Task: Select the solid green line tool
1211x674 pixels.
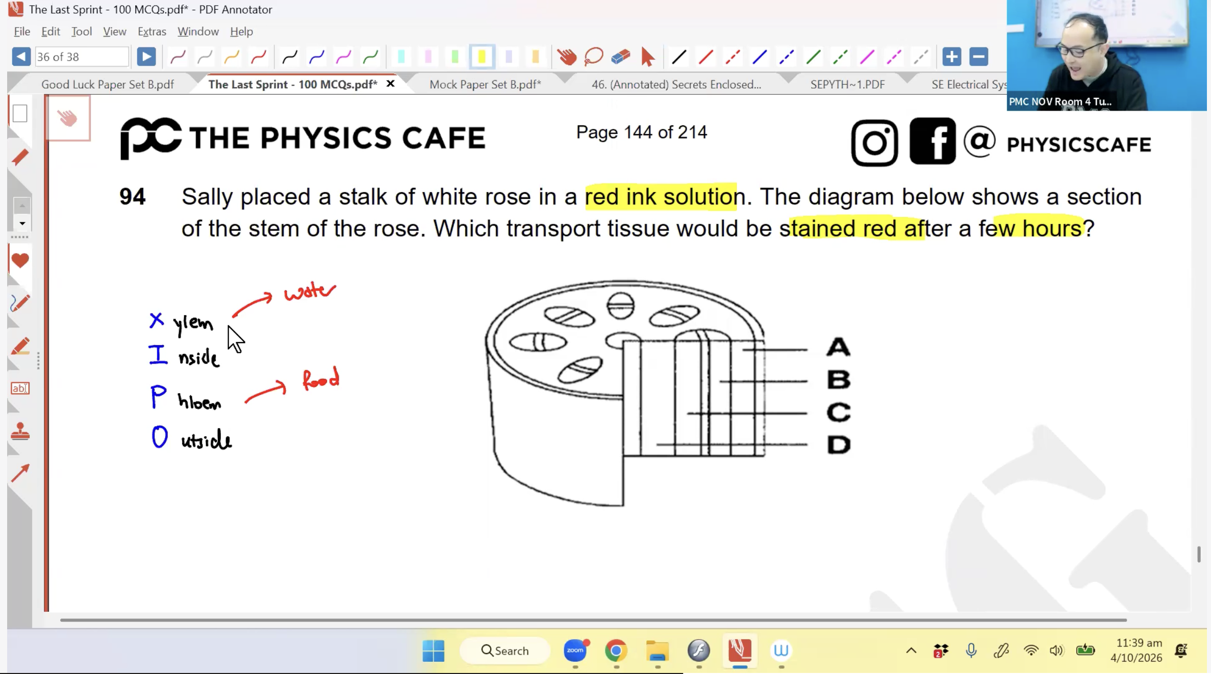Action: [814, 57]
